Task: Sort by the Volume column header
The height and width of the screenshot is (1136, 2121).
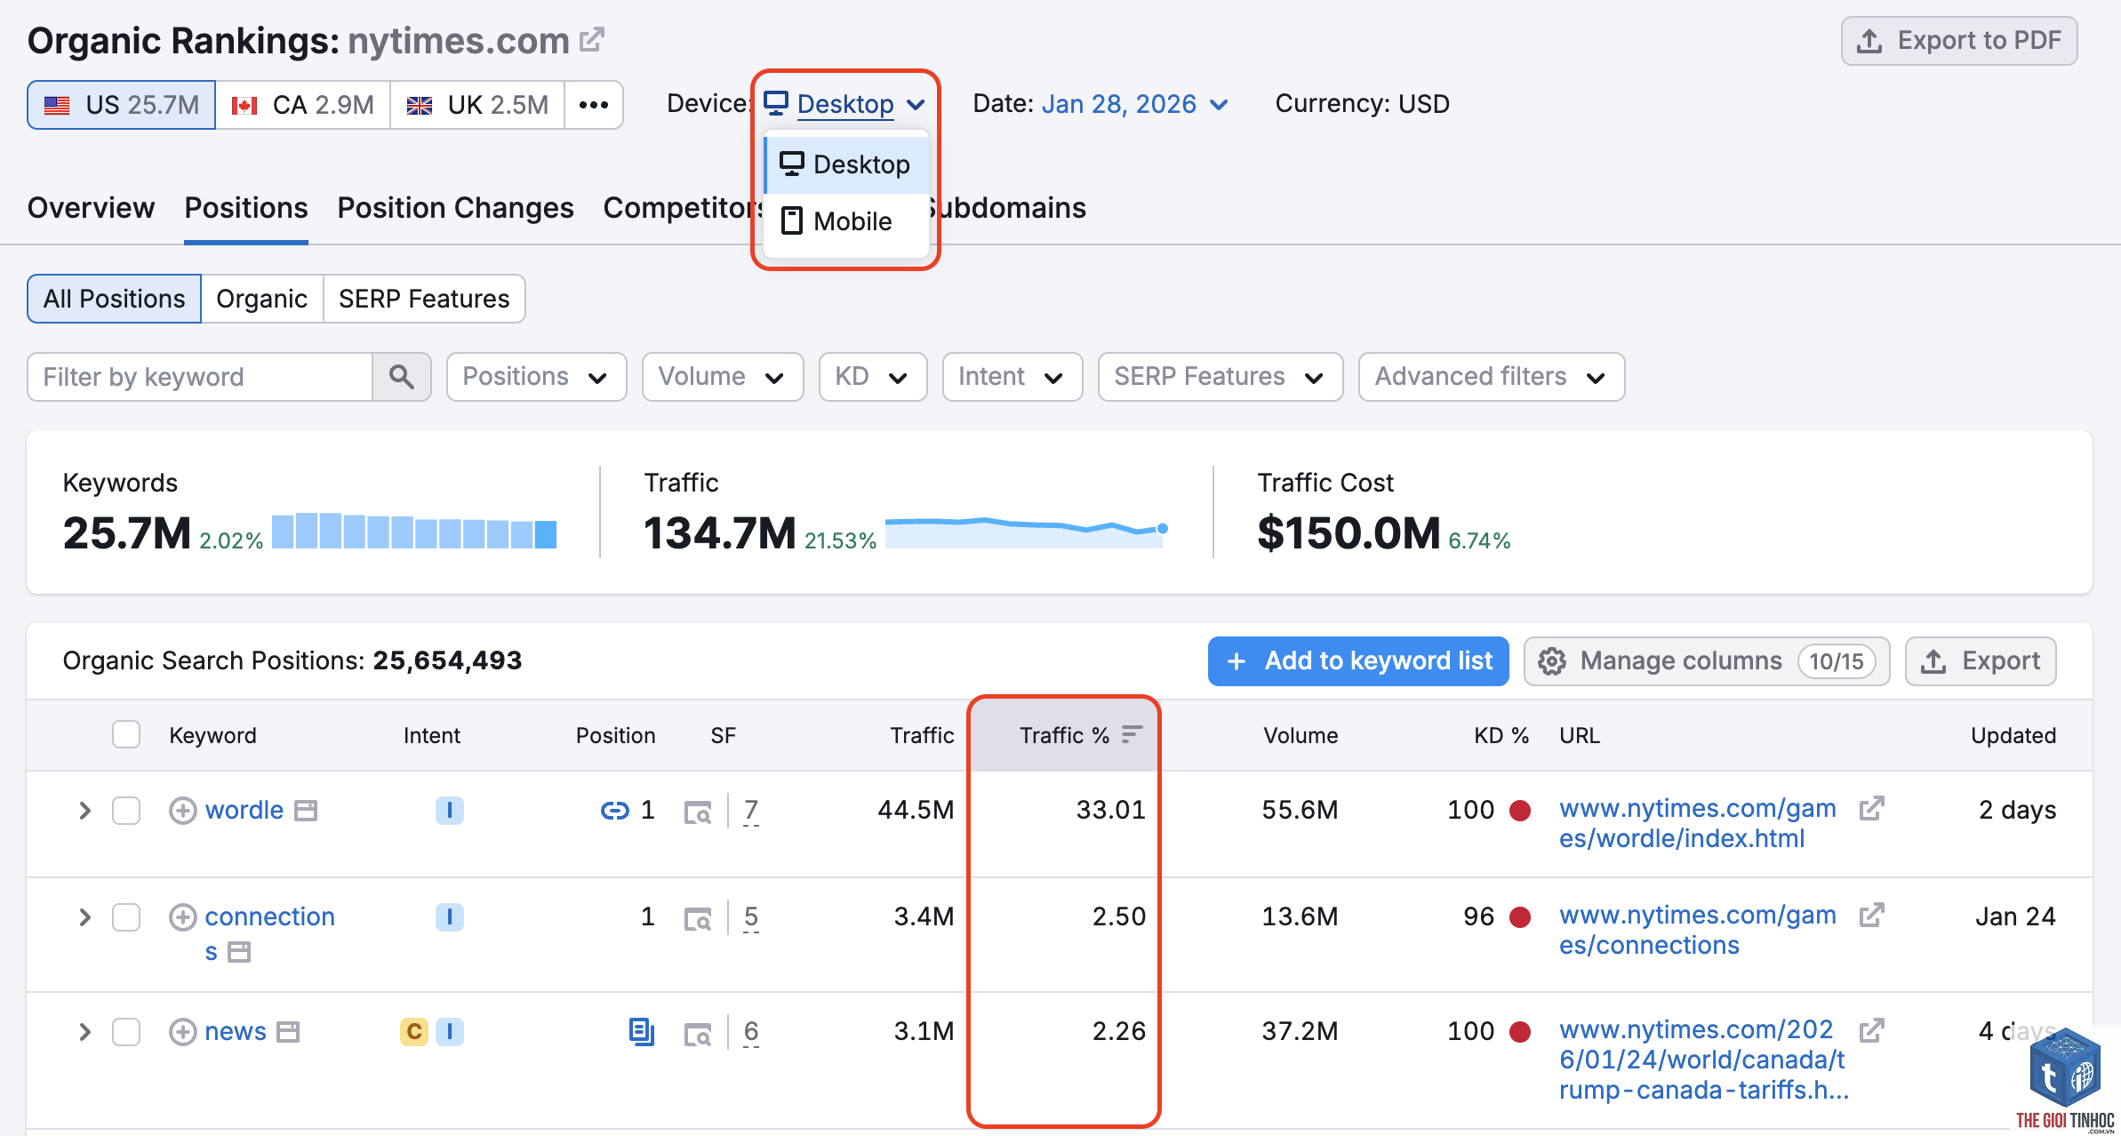Action: [1301, 735]
